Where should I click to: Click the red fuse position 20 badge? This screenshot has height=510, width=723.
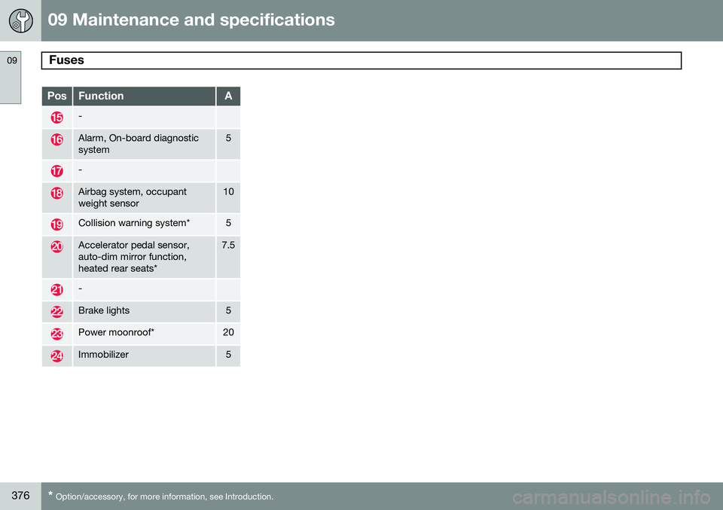56,246
